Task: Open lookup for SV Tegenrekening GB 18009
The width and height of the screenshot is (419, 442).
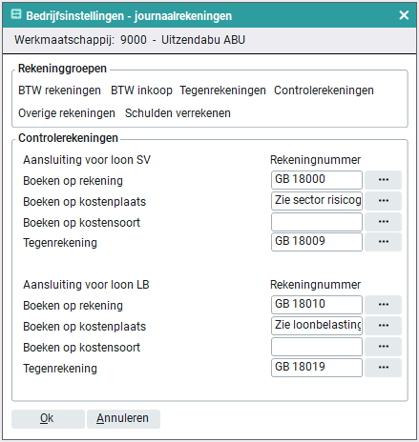Action: point(383,242)
